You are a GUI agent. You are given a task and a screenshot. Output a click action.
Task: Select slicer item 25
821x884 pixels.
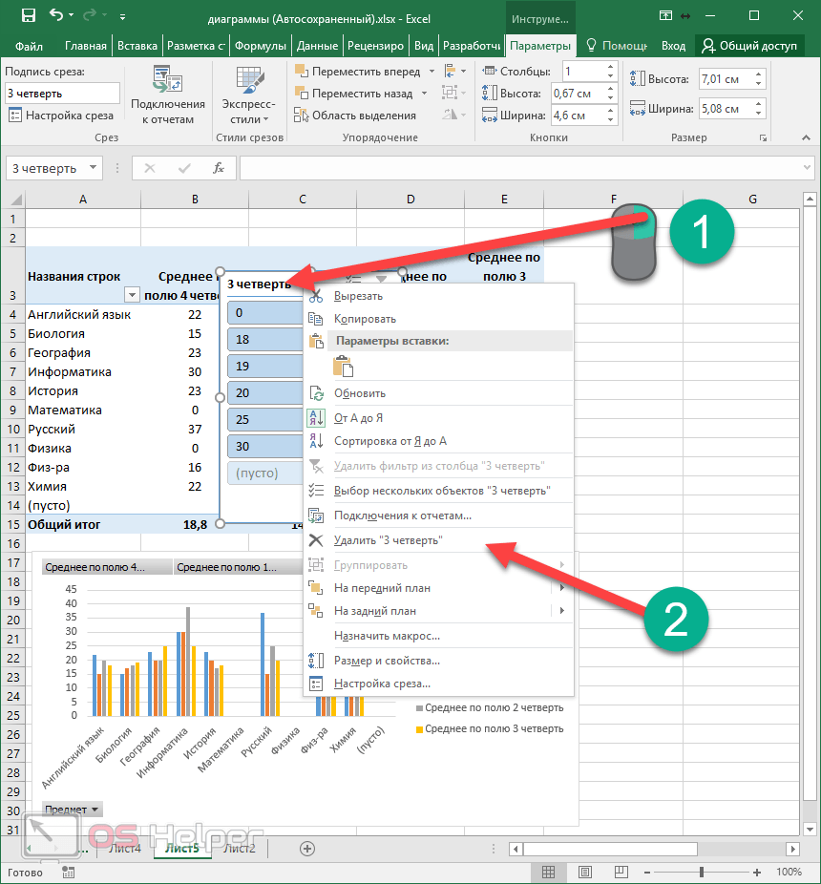(263, 419)
